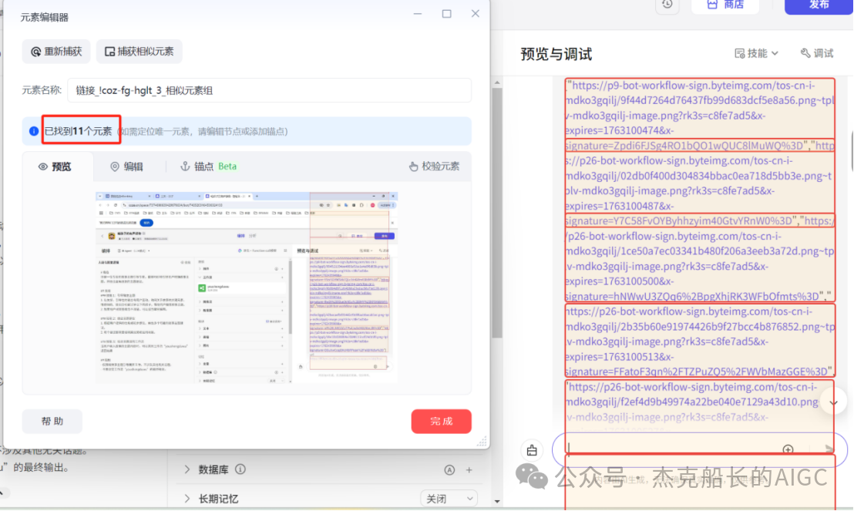Clear the chat with the broom icon
The width and height of the screenshot is (854, 511).
(531, 449)
